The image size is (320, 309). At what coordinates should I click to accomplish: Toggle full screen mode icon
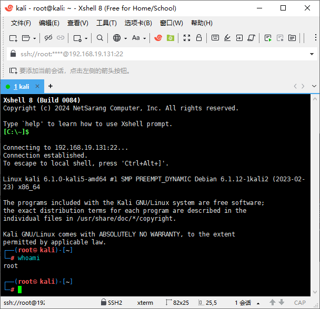(187, 38)
